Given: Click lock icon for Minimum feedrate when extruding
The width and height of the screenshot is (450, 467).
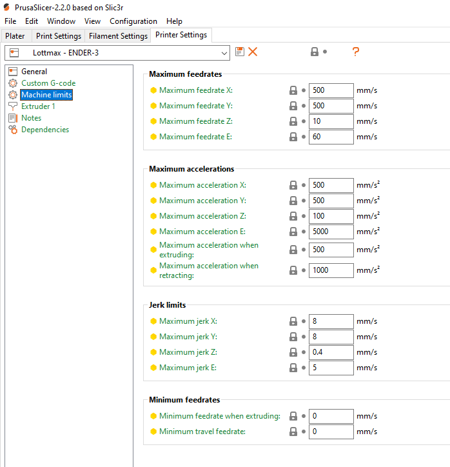Looking at the screenshot, I should tap(293, 416).
